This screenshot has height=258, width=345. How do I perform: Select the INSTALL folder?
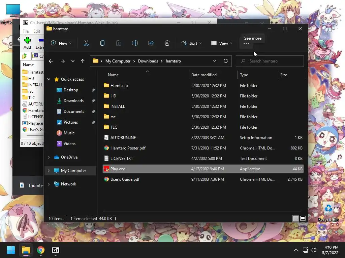[203, 106]
